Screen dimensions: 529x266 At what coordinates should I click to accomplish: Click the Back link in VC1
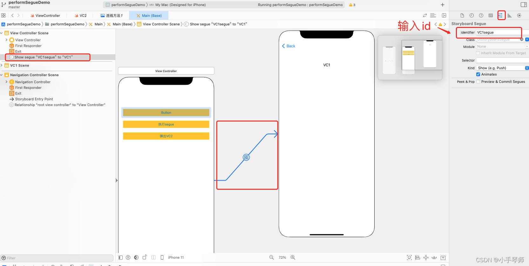point(288,46)
